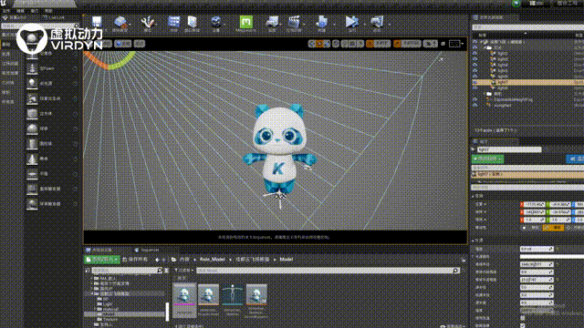The image size is (584, 328).
Task: Open the viewport Lit view mode dropdown
Action: tap(123, 44)
